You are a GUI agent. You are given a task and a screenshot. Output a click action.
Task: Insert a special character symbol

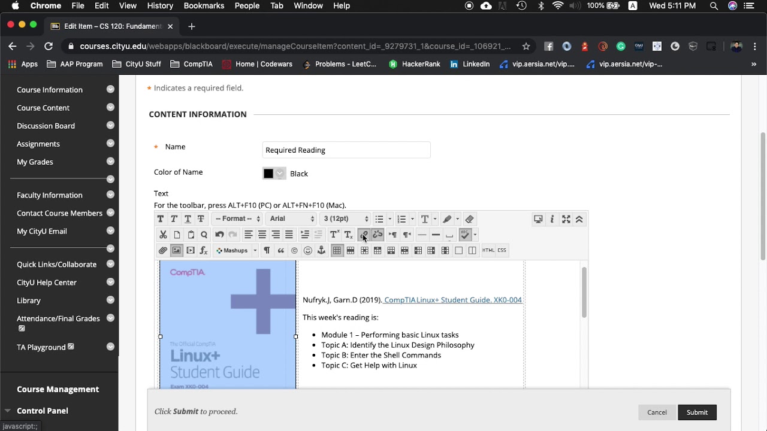tap(294, 250)
